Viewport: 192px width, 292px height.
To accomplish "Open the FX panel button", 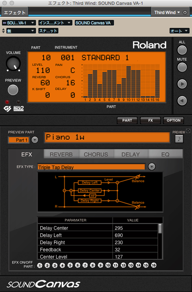I will pyautogui.click(x=150, y=120).
